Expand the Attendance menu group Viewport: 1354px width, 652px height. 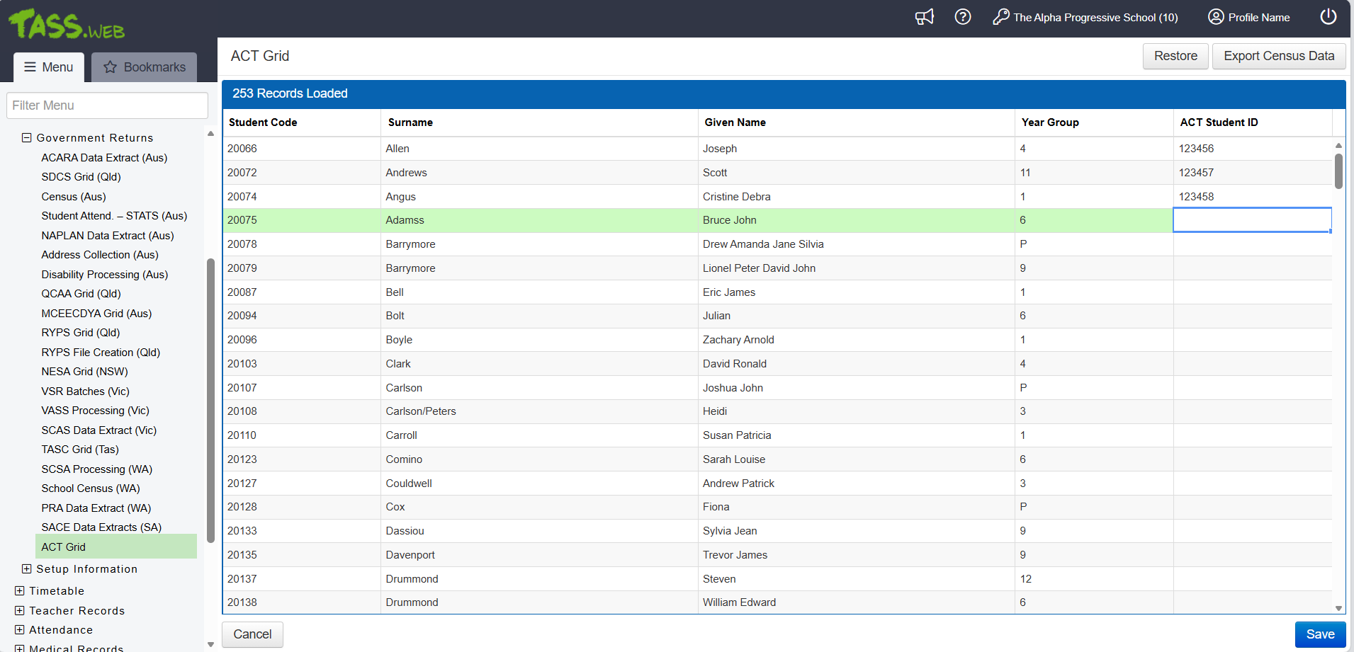point(20,630)
